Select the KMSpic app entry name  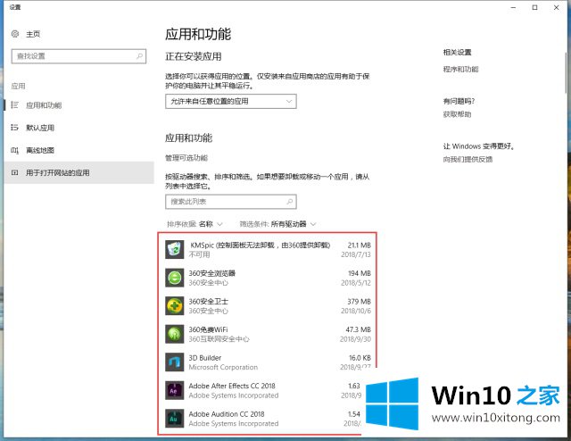pos(260,245)
